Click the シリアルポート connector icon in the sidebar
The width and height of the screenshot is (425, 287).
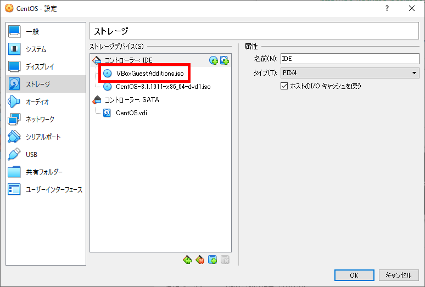pos(14,137)
